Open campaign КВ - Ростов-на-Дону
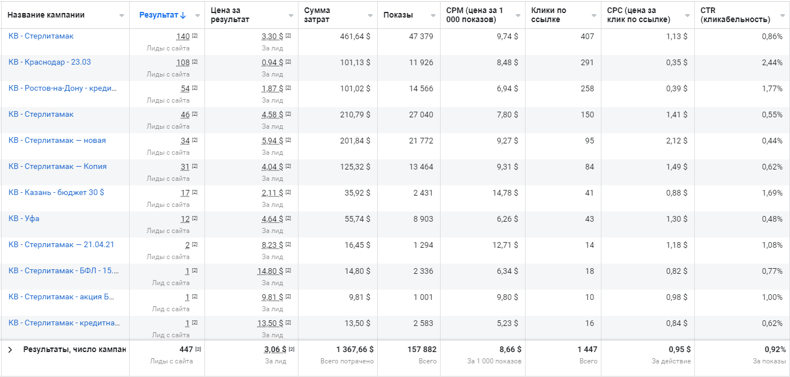 [62, 88]
